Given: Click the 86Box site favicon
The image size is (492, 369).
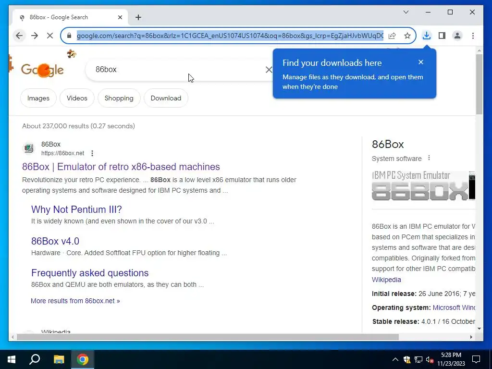Looking at the screenshot, I should pyautogui.click(x=29, y=148).
